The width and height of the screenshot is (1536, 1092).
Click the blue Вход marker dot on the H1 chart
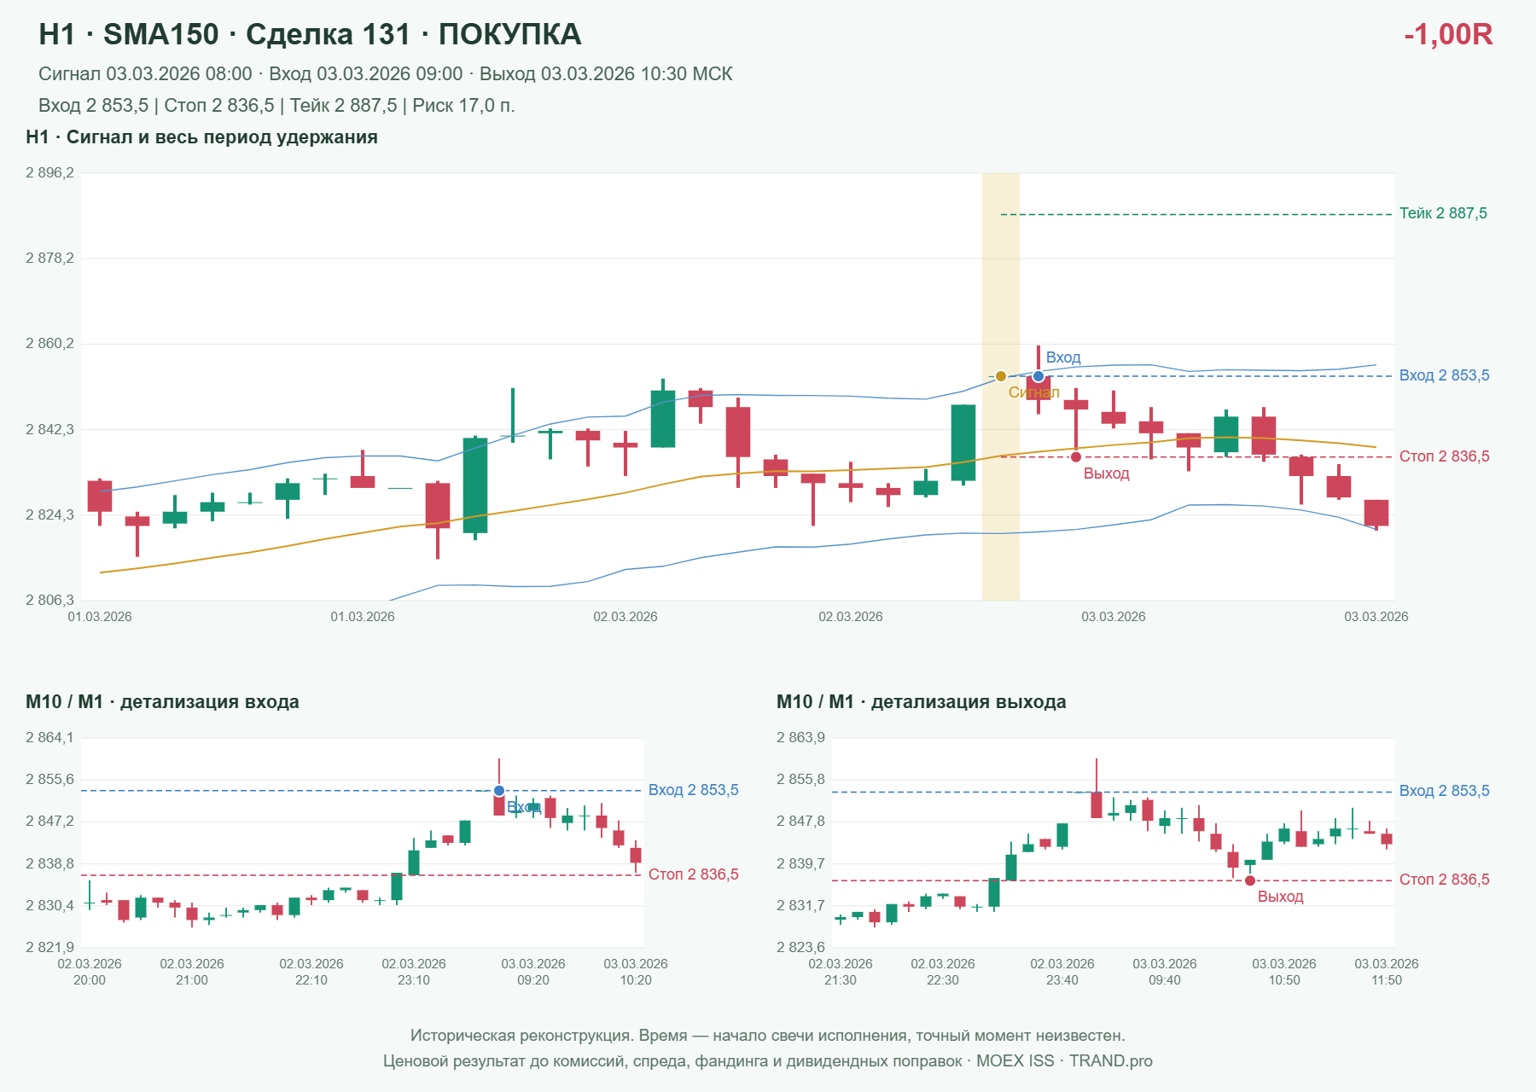[1039, 376]
